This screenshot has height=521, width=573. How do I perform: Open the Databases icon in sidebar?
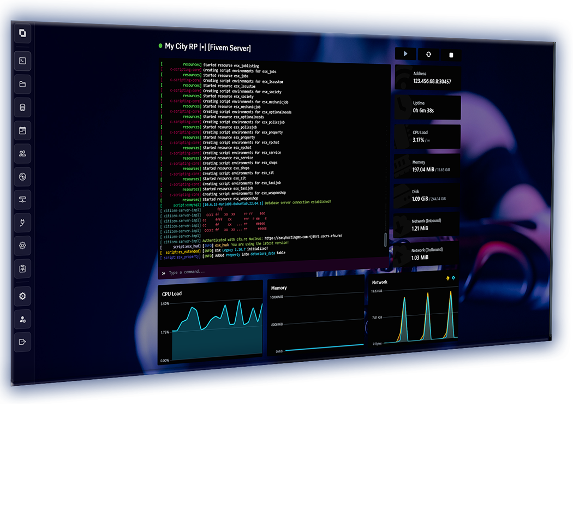pyautogui.click(x=22, y=107)
